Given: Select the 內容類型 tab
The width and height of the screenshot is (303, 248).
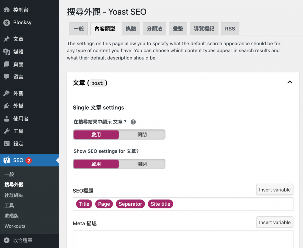Looking at the screenshot, I should tap(105, 29).
